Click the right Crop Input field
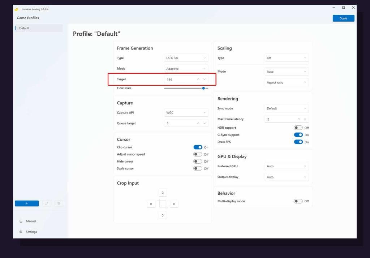370x258 pixels. click(x=174, y=204)
